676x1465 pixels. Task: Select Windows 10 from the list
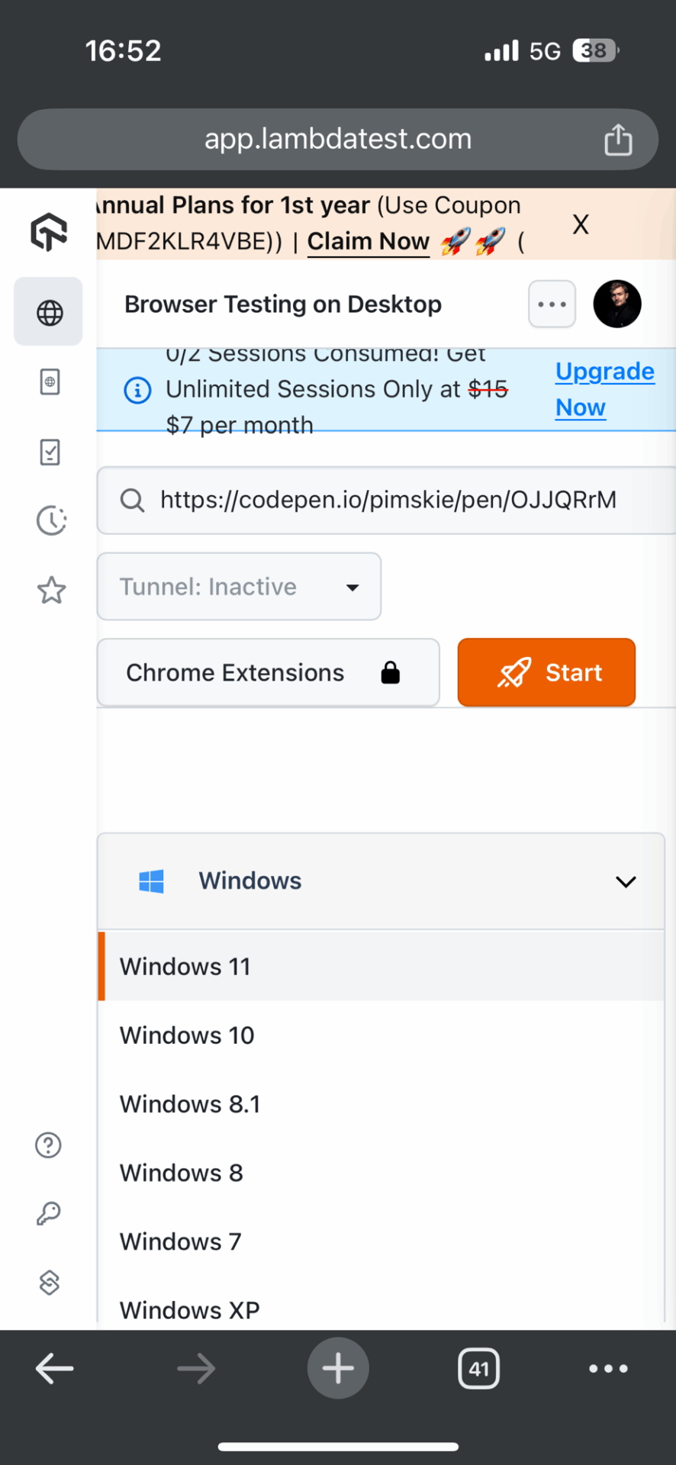[187, 1035]
